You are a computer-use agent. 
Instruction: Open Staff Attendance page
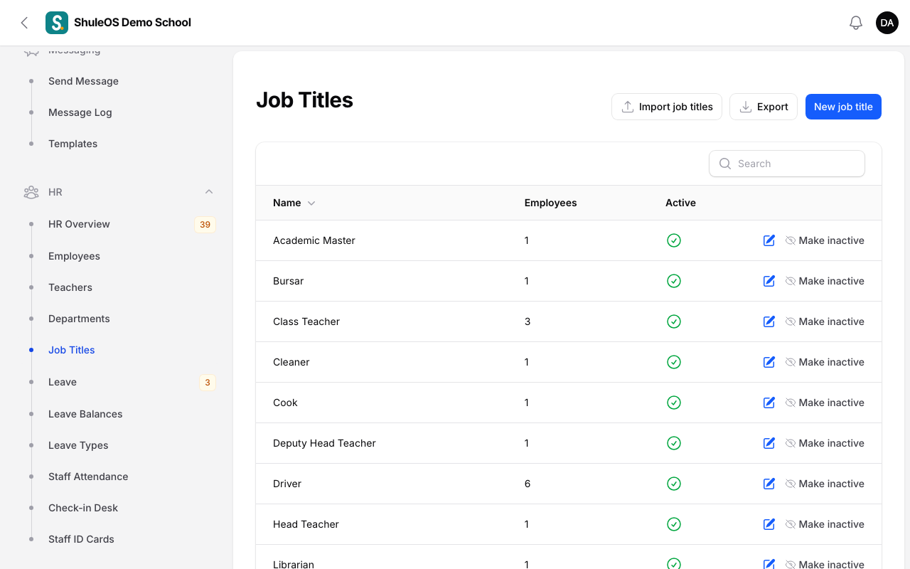click(88, 477)
